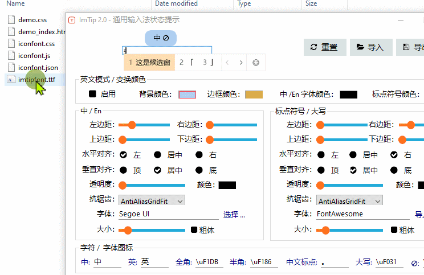
Task: Pick the 颜色 swatch in 中 / En group
Action: tap(227, 185)
